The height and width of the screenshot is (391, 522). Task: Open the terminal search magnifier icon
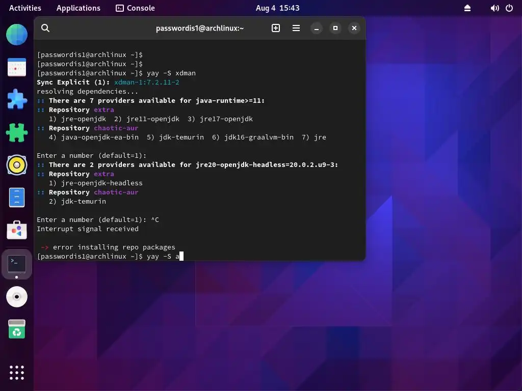tap(45, 29)
